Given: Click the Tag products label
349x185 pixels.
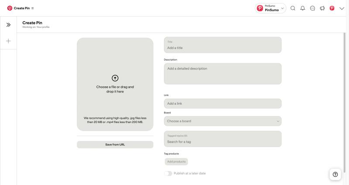Looking at the screenshot, I should tap(171, 154).
